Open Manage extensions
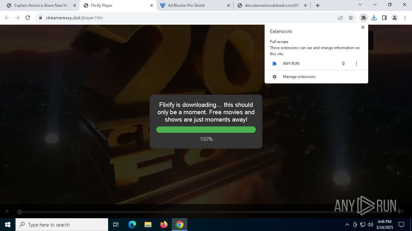 [x=316, y=77]
